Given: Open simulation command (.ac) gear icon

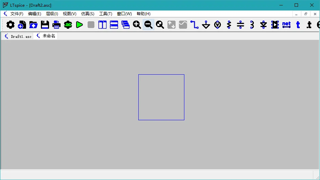Looking at the screenshot, I should point(68,25).
